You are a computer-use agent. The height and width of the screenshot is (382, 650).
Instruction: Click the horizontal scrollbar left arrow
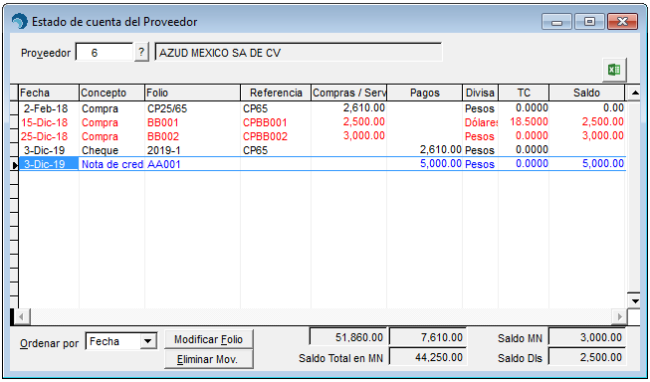tap(21, 317)
